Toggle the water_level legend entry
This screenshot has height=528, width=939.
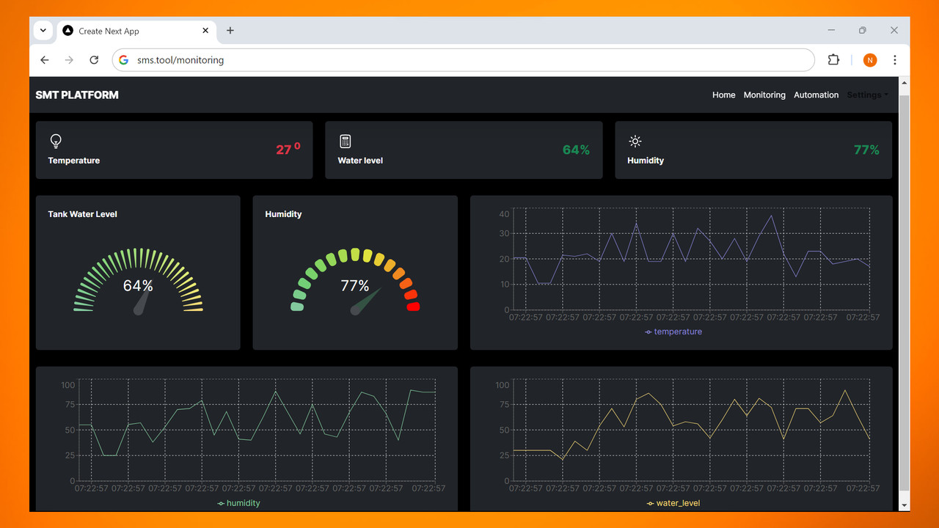tap(673, 503)
